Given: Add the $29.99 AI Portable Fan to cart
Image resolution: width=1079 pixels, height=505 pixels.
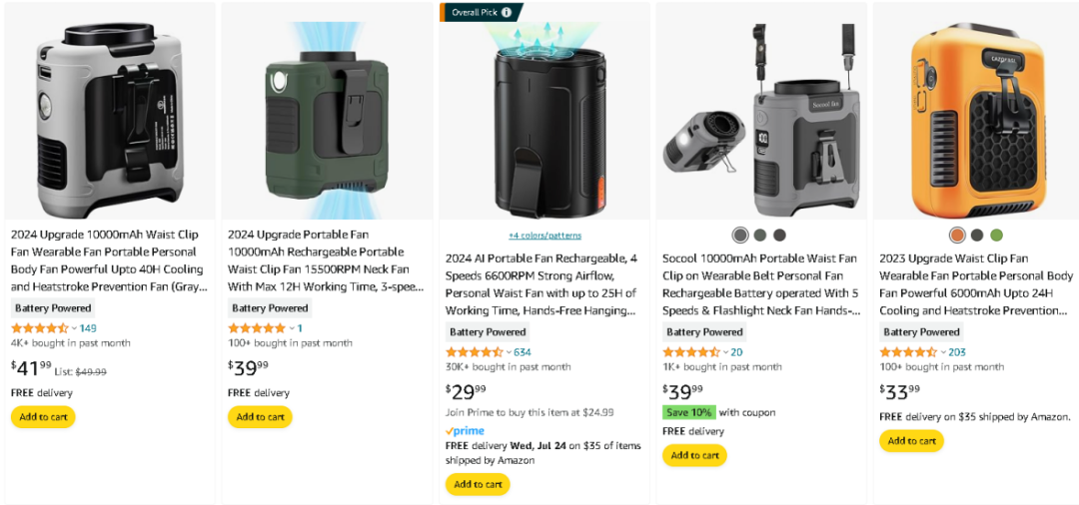Looking at the screenshot, I should coord(478,484).
